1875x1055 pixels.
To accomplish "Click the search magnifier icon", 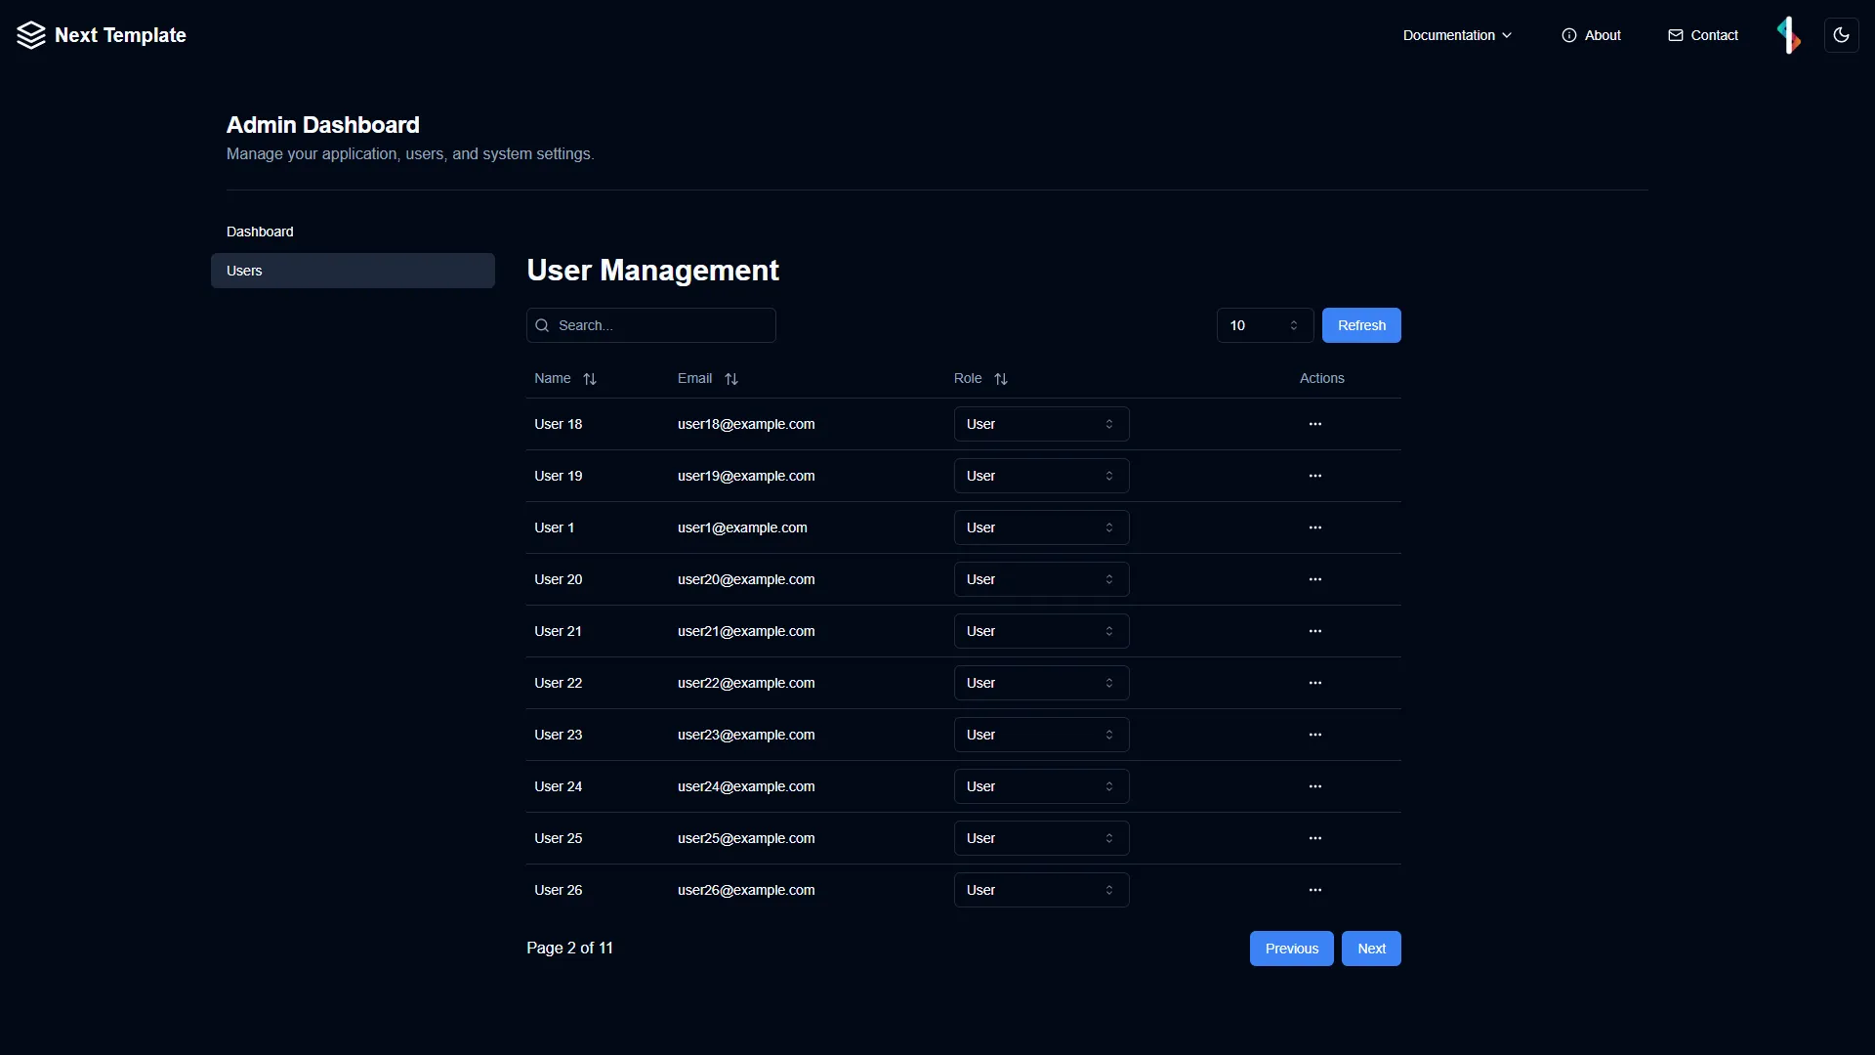I will click(543, 325).
